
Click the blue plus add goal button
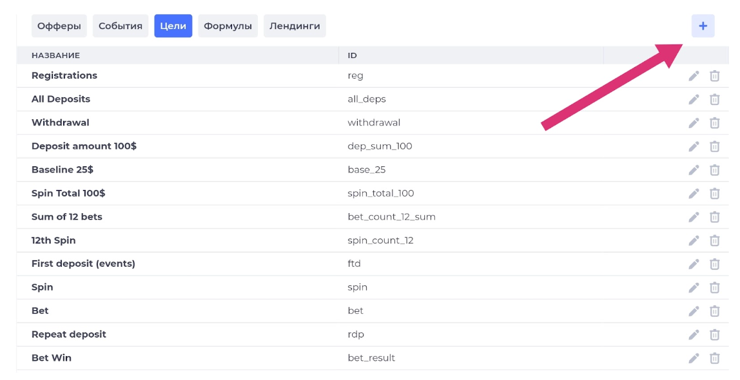[x=703, y=26]
